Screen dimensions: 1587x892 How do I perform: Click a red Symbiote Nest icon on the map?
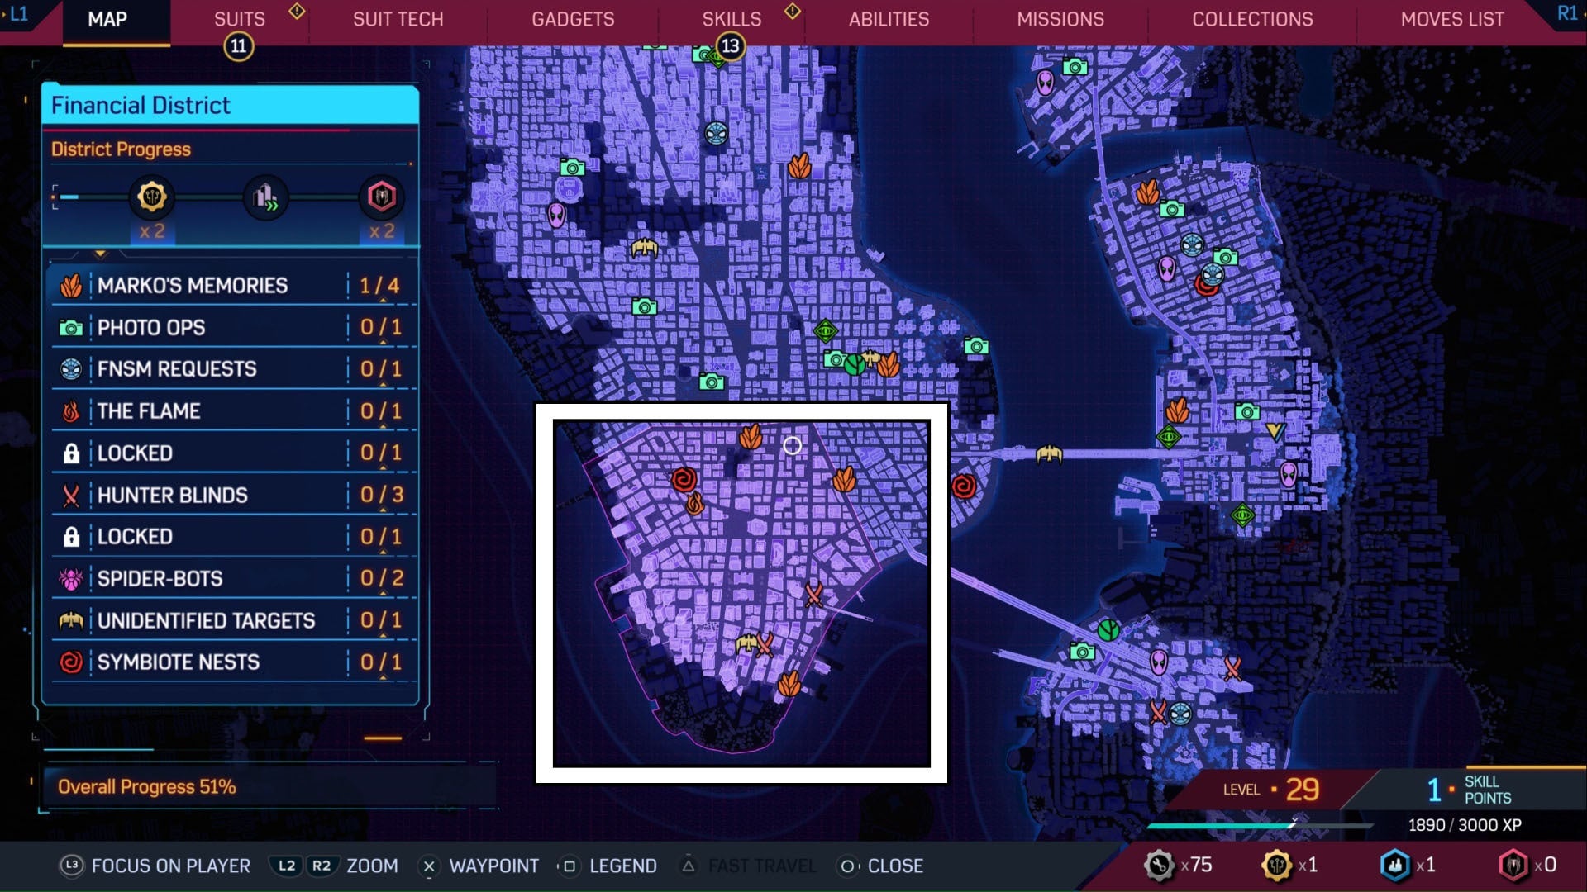point(963,488)
